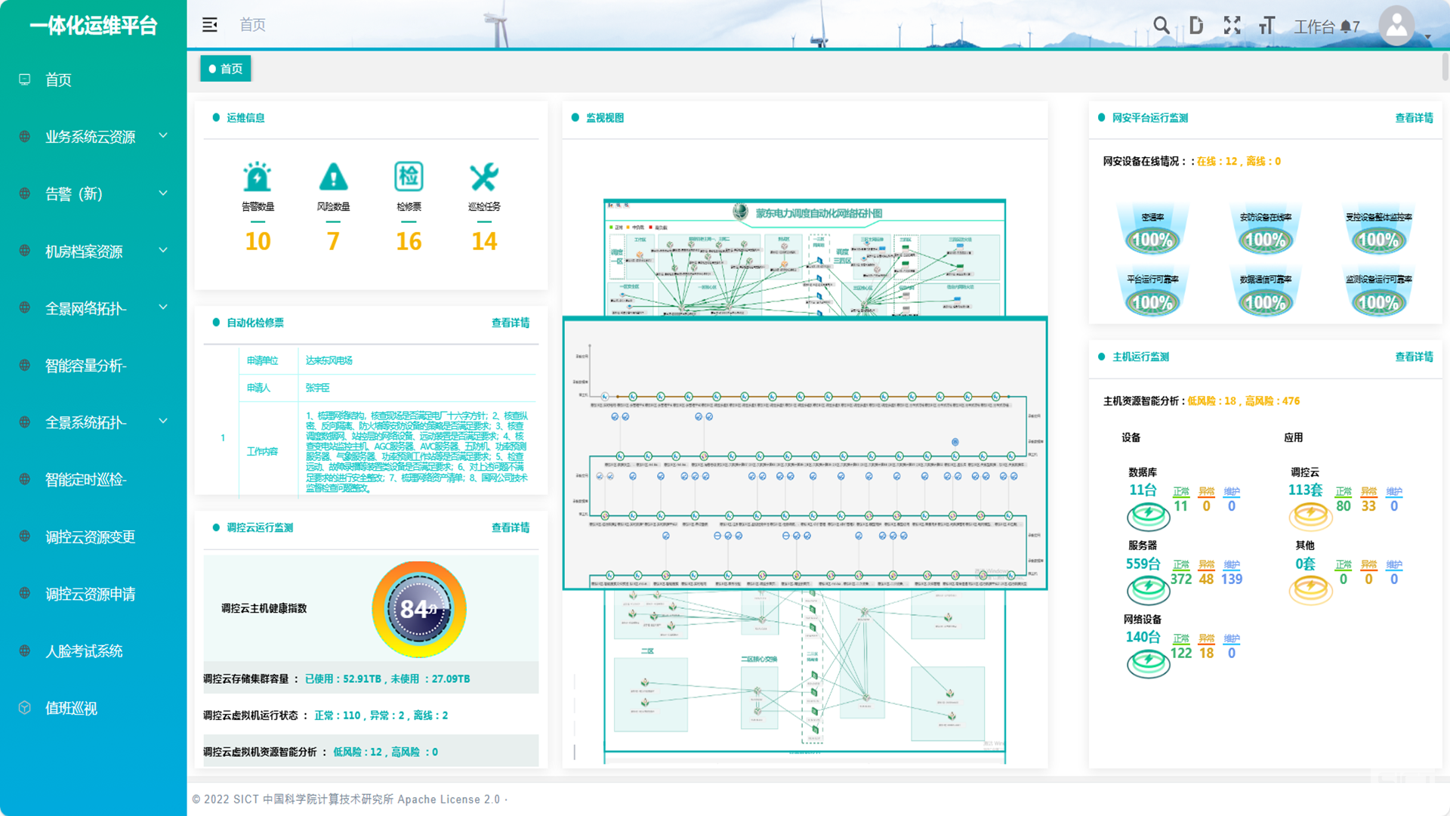
Task: Select 值班巡视 in sidebar
Action: 71,708
